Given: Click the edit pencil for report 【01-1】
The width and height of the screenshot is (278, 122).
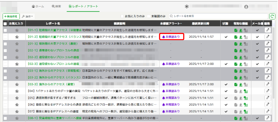Looking at the screenshot, I should 268,30.
